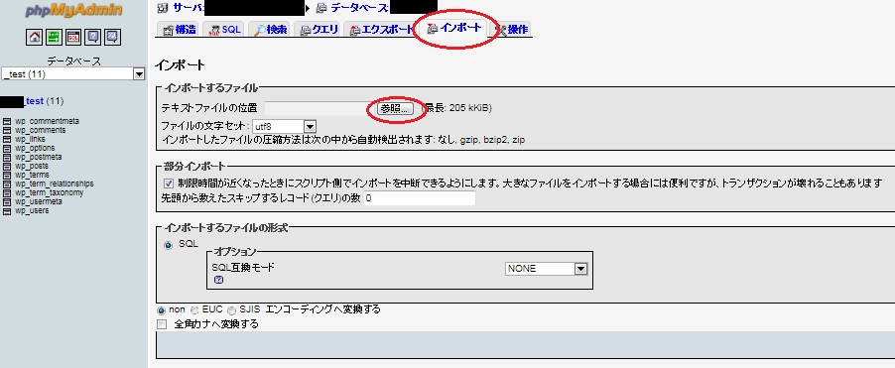This screenshot has width=895, height=368.
Task: Open the 検索 (Search) tab
Action: tap(271, 30)
